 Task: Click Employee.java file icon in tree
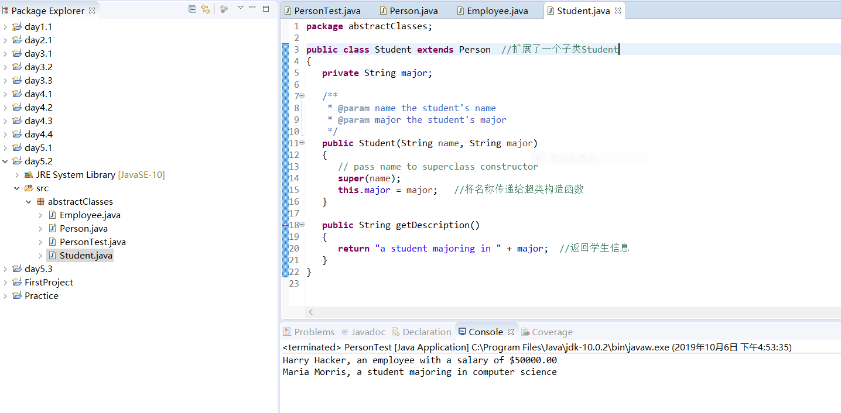pyautogui.click(x=52, y=215)
